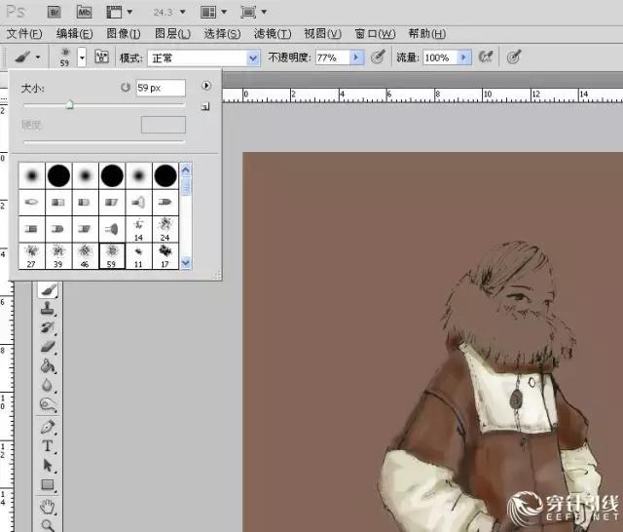The width and height of the screenshot is (623, 532).
Task: Open the 帮助(H) menu
Action: coord(426,34)
